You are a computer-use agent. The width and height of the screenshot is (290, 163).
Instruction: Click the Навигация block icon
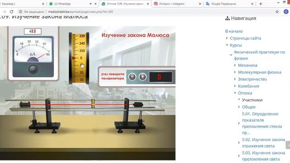coord(227,18)
